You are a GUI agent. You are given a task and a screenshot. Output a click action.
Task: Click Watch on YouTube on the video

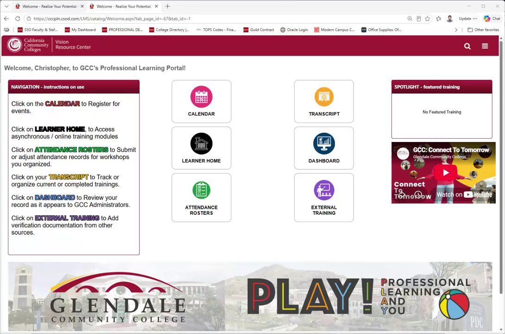click(464, 194)
